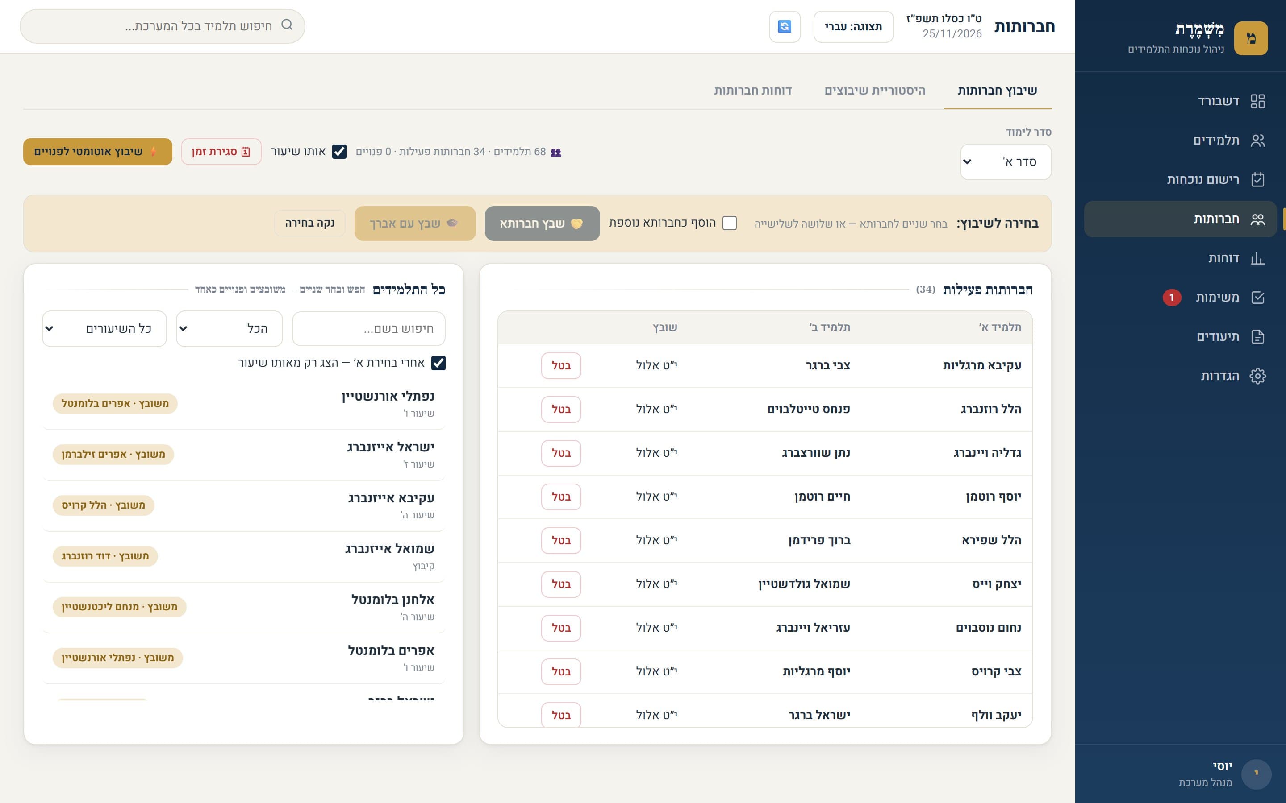Click the תצוגה: עברי display button
The height and width of the screenshot is (803, 1286).
click(x=853, y=27)
